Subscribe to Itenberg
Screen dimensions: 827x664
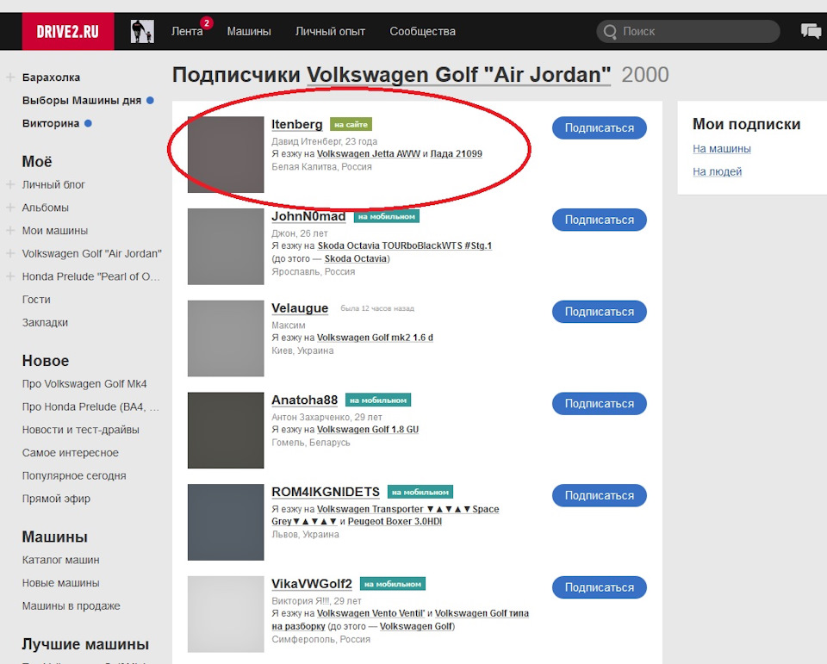[600, 127]
